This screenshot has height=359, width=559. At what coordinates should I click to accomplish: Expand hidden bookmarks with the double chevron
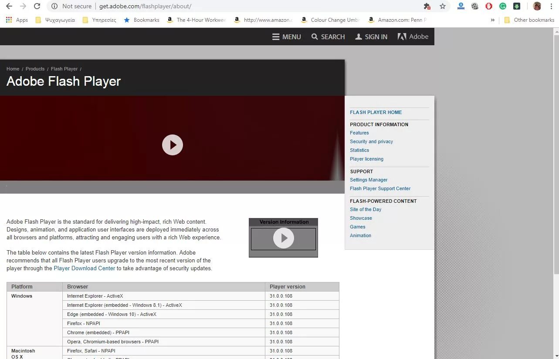click(493, 20)
